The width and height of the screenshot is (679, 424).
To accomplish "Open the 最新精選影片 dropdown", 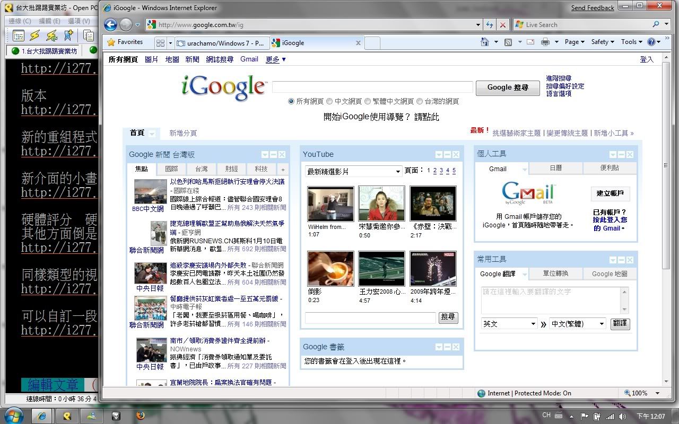I will point(353,171).
